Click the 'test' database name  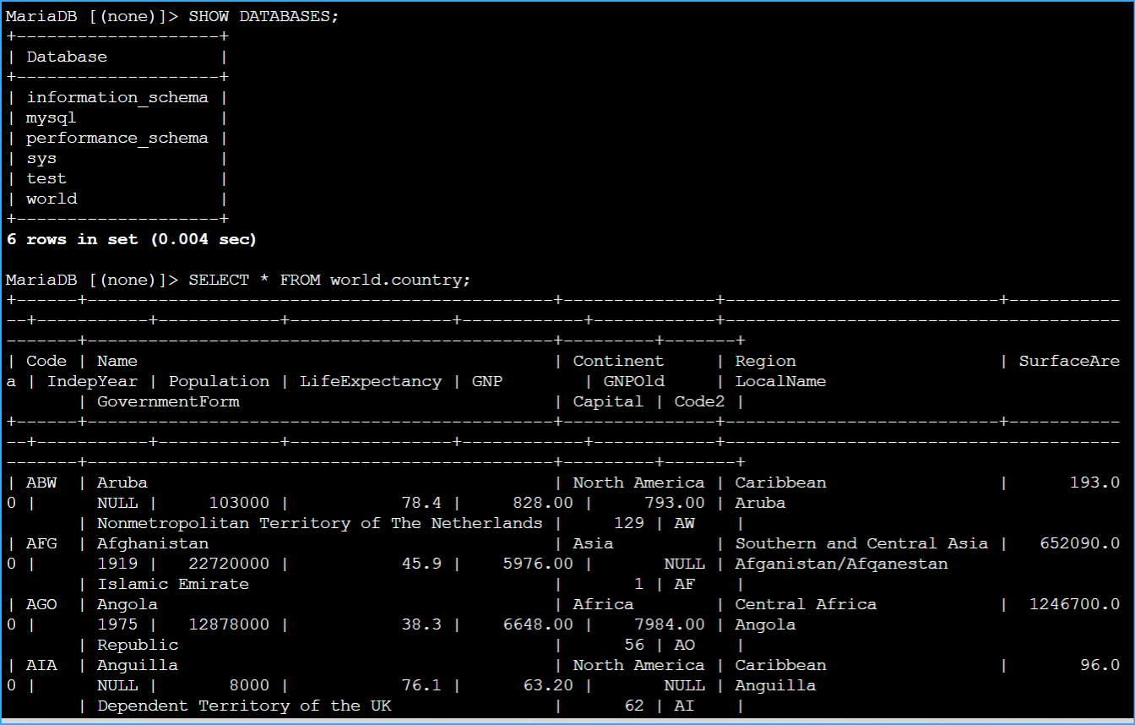tap(46, 178)
